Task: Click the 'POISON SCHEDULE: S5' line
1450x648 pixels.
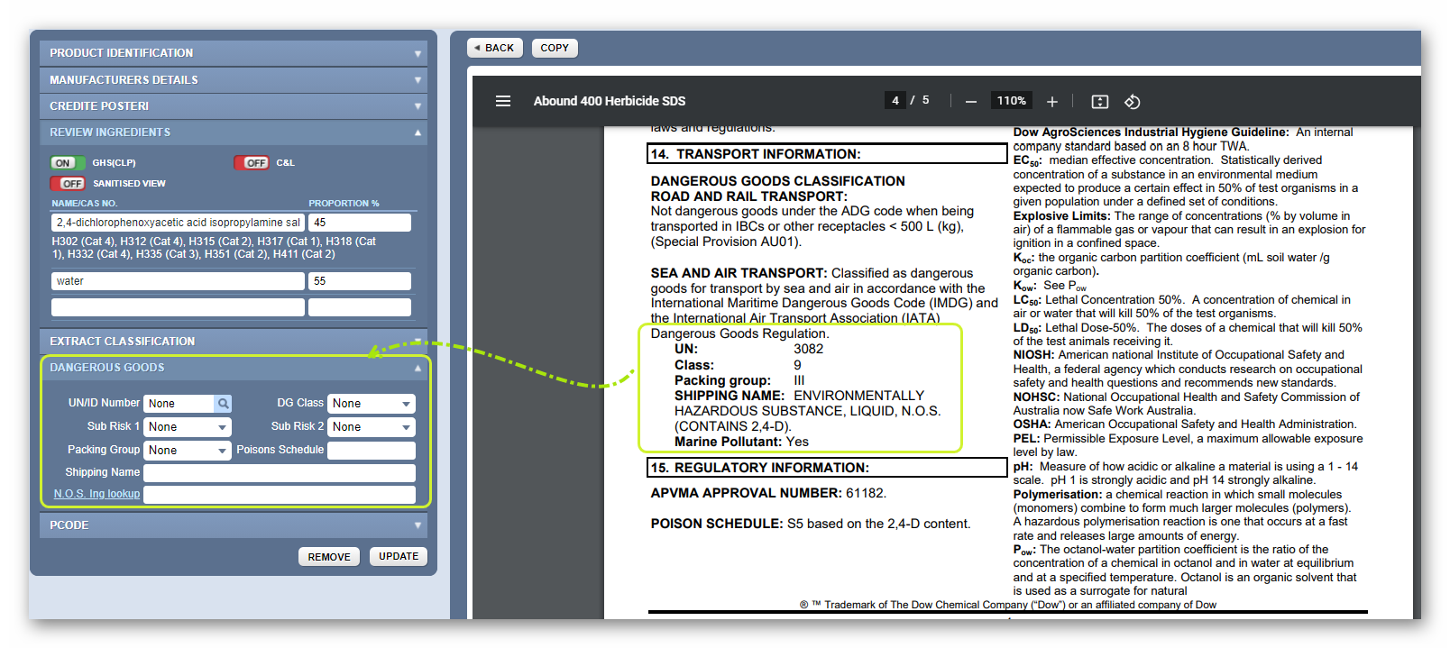Action: pyautogui.click(x=811, y=524)
